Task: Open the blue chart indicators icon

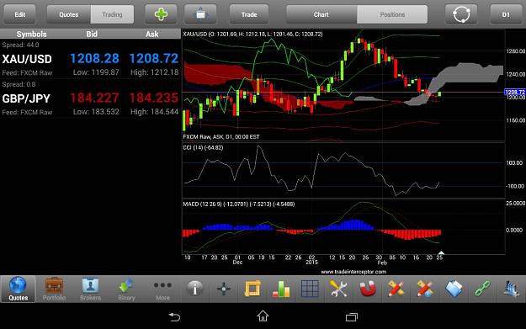Action: tap(511, 289)
